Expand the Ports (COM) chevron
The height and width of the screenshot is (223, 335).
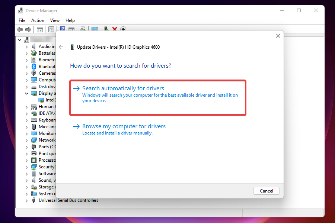tap(26, 147)
